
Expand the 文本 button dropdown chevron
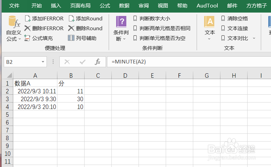tap(209, 39)
